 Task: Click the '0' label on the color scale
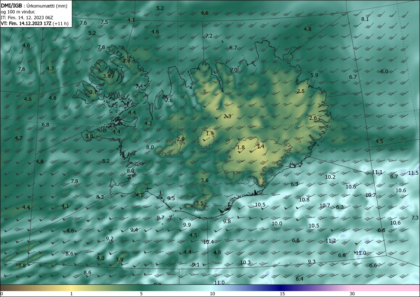pos(2,294)
